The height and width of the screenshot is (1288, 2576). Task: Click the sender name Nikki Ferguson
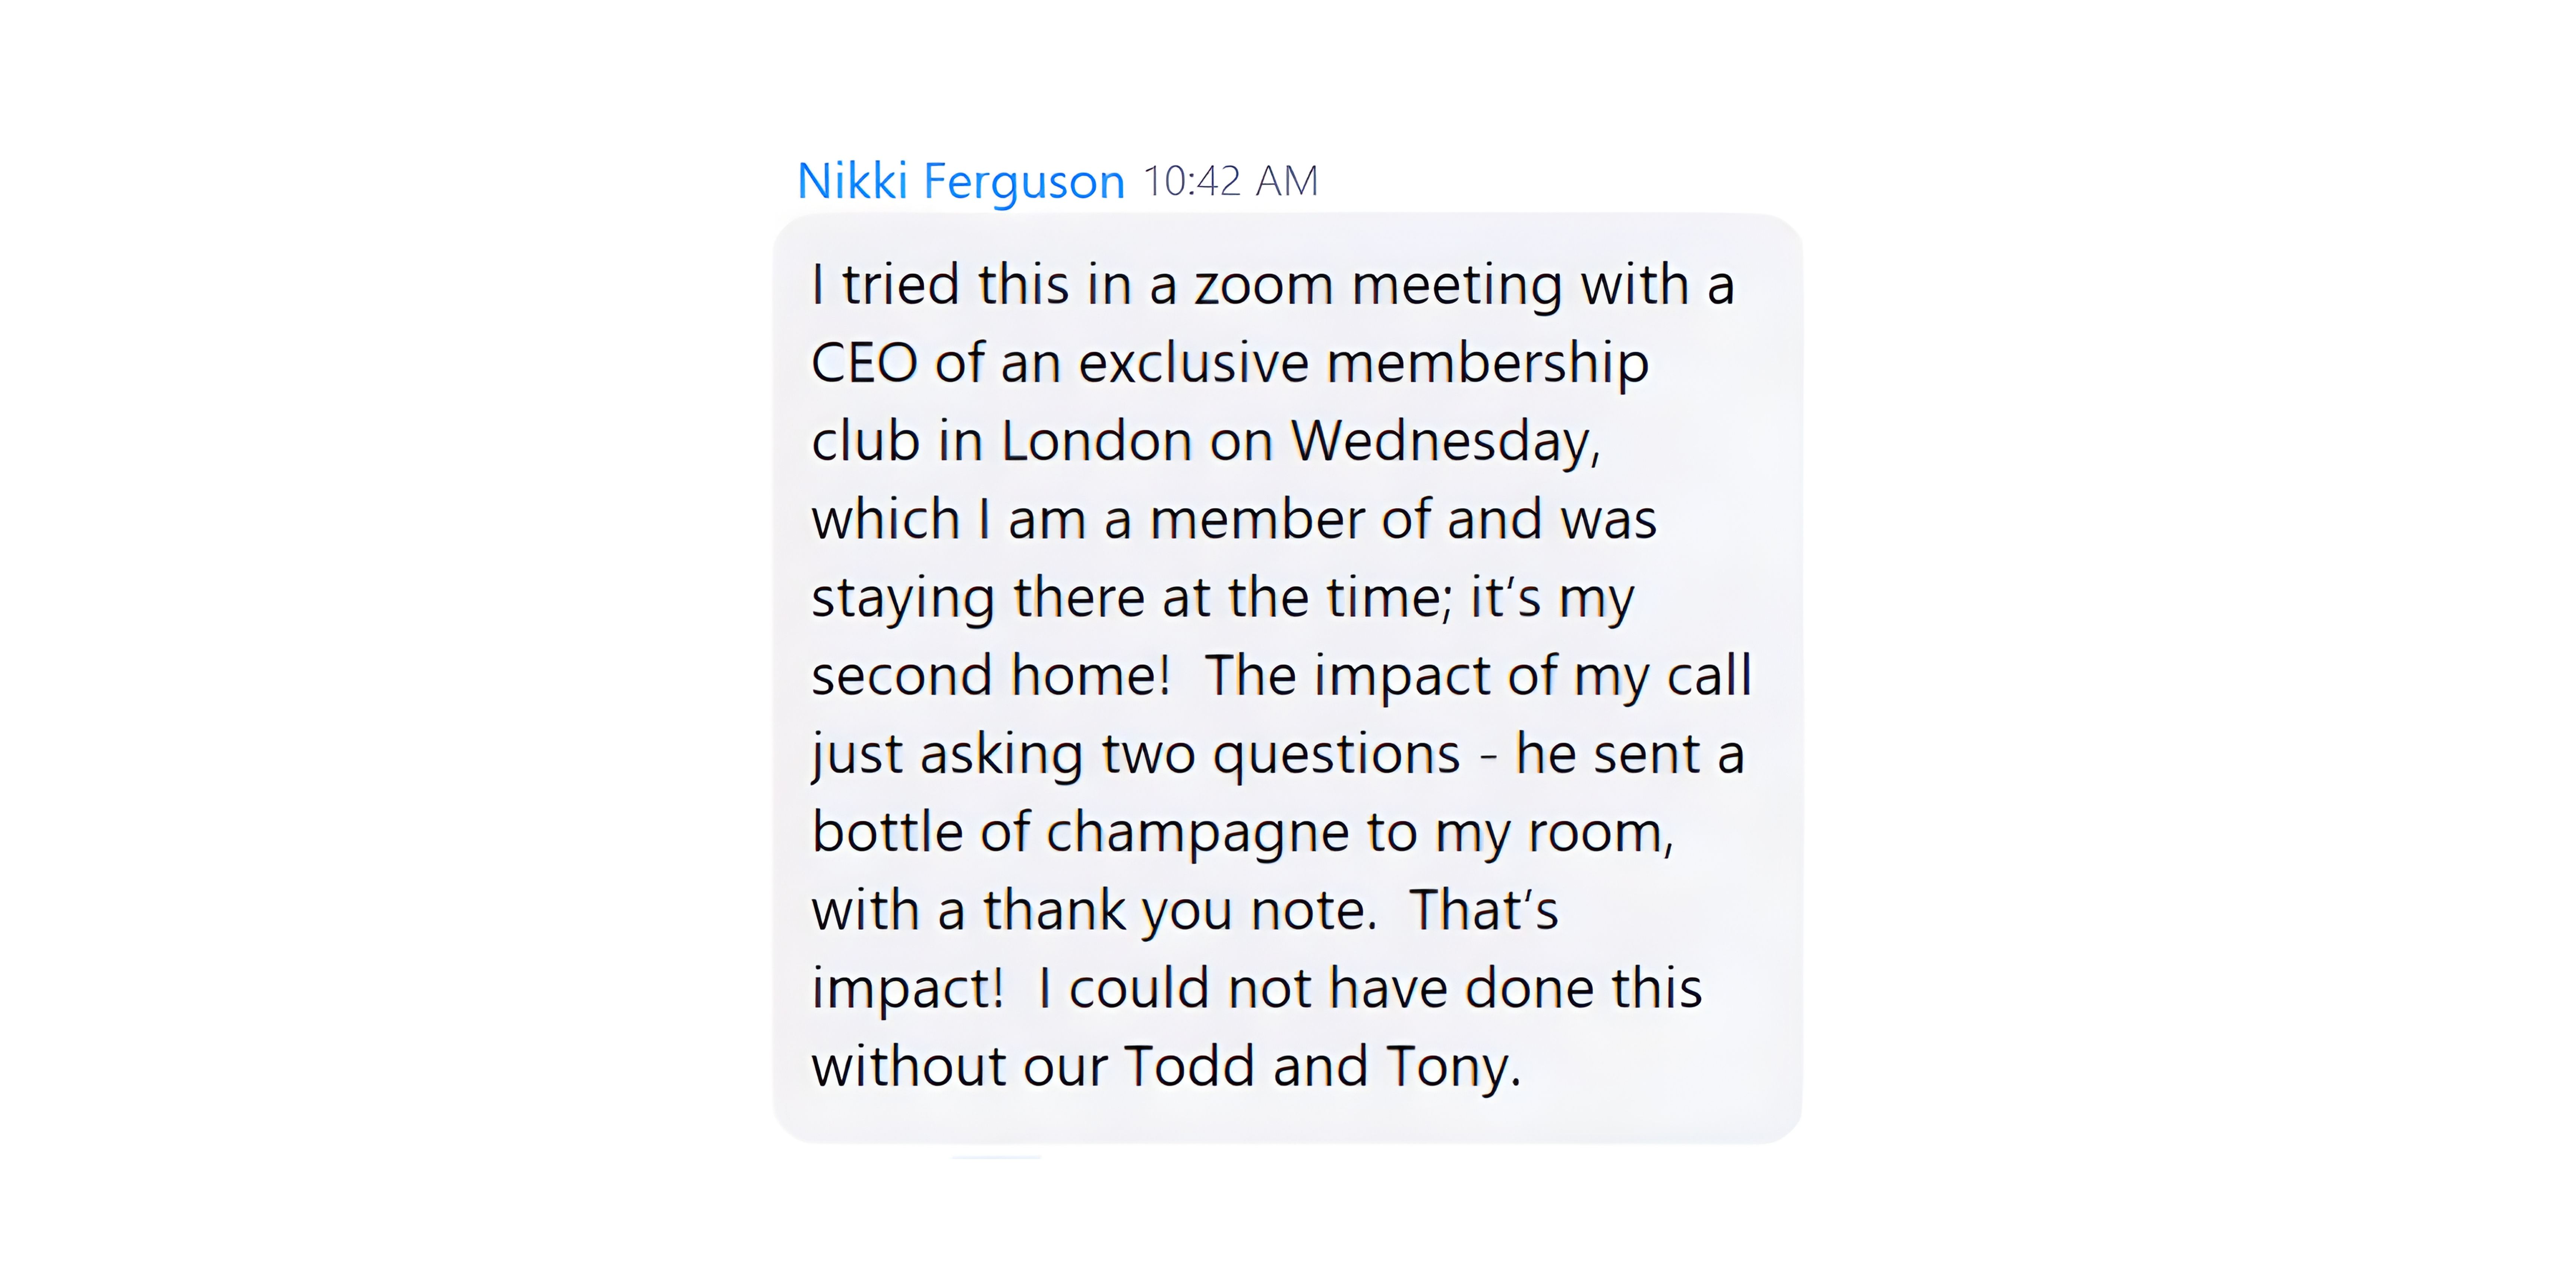tap(960, 182)
